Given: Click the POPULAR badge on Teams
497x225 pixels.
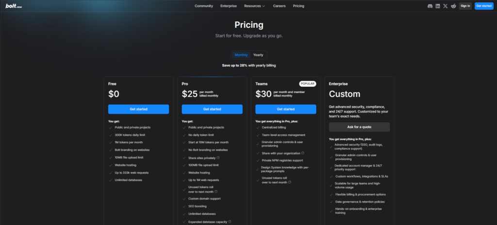Looking at the screenshot, I should point(307,84).
